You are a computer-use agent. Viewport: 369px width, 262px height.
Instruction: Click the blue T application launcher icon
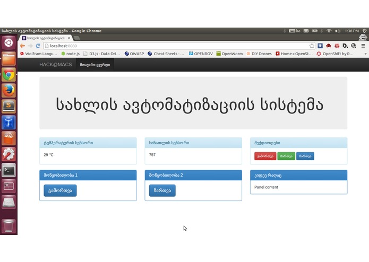(8, 123)
